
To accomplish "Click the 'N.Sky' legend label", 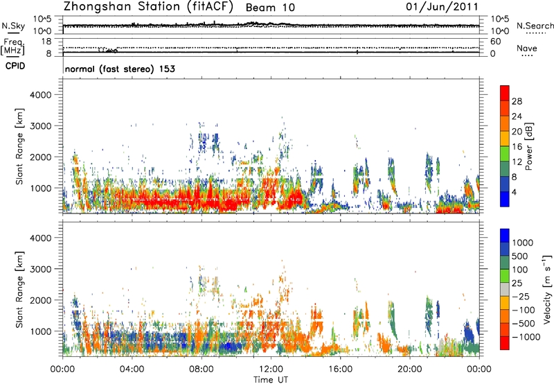I will click(13, 26).
